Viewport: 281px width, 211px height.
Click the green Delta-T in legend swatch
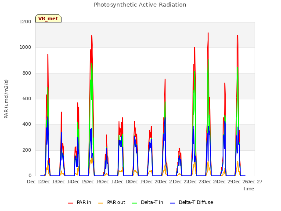pyautogui.click(x=135, y=203)
